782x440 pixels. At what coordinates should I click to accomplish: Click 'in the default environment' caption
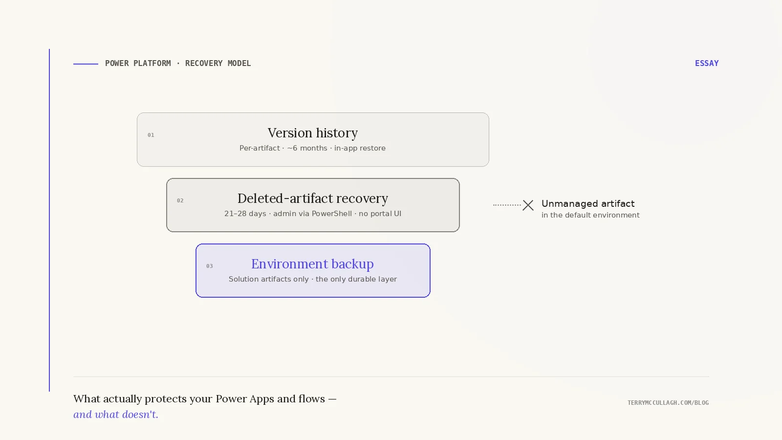tap(590, 215)
